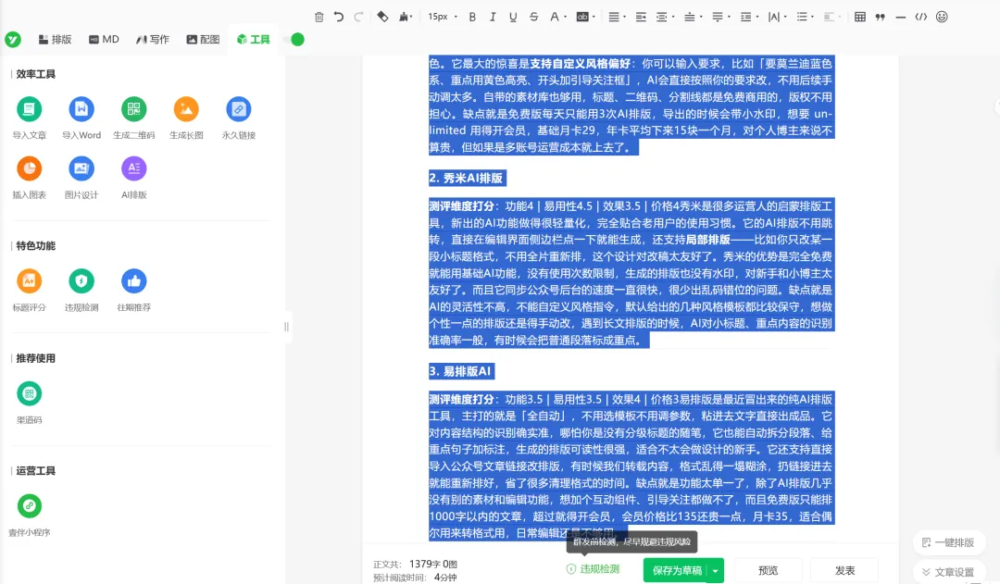
Task: Open the 图片设计 tool
Action: pyautogui.click(x=81, y=178)
